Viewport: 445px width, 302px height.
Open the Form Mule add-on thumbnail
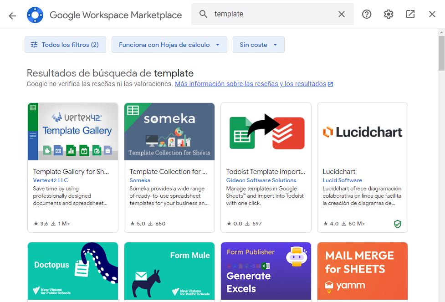point(169,271)
